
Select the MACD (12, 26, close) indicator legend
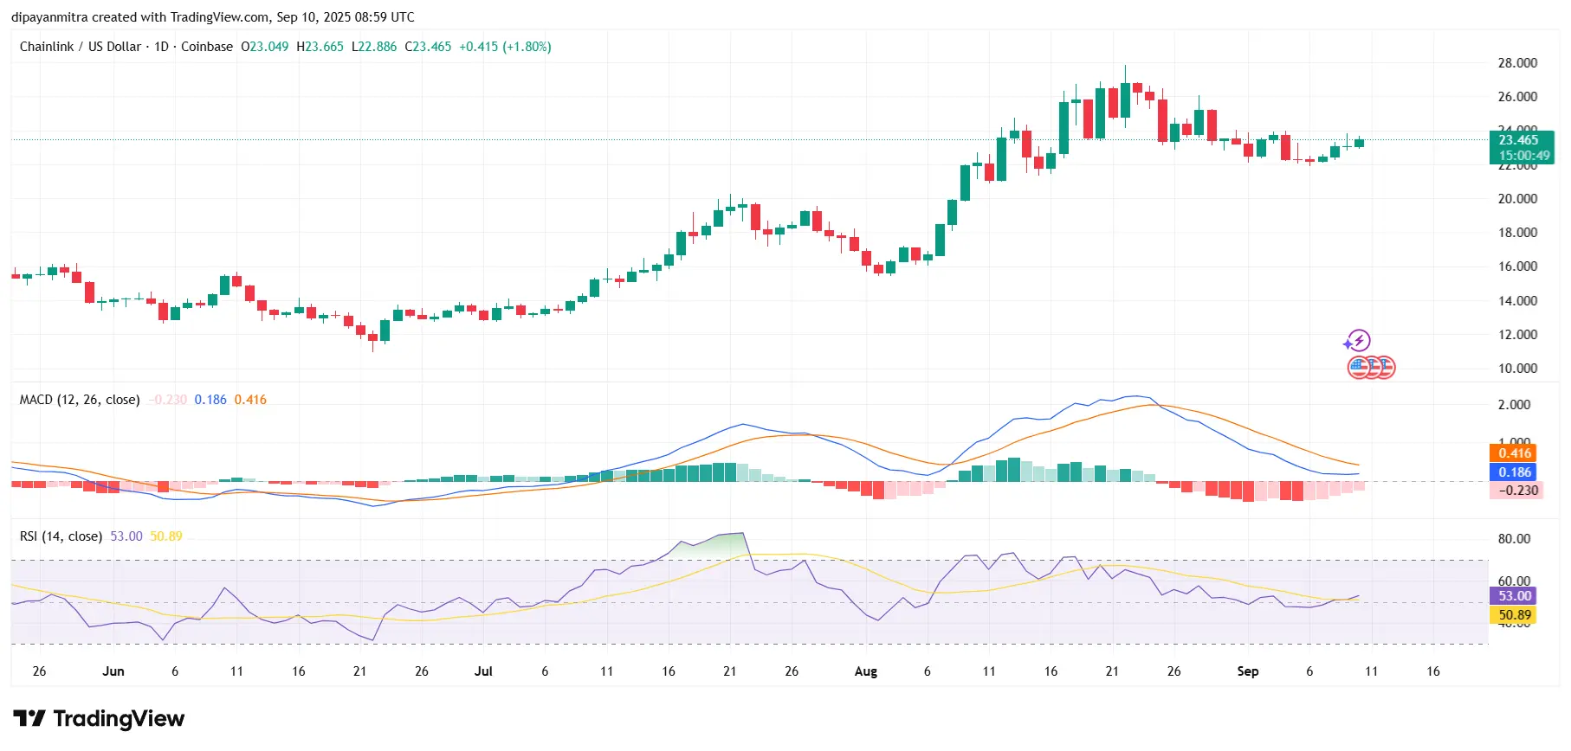pos(80,400)
